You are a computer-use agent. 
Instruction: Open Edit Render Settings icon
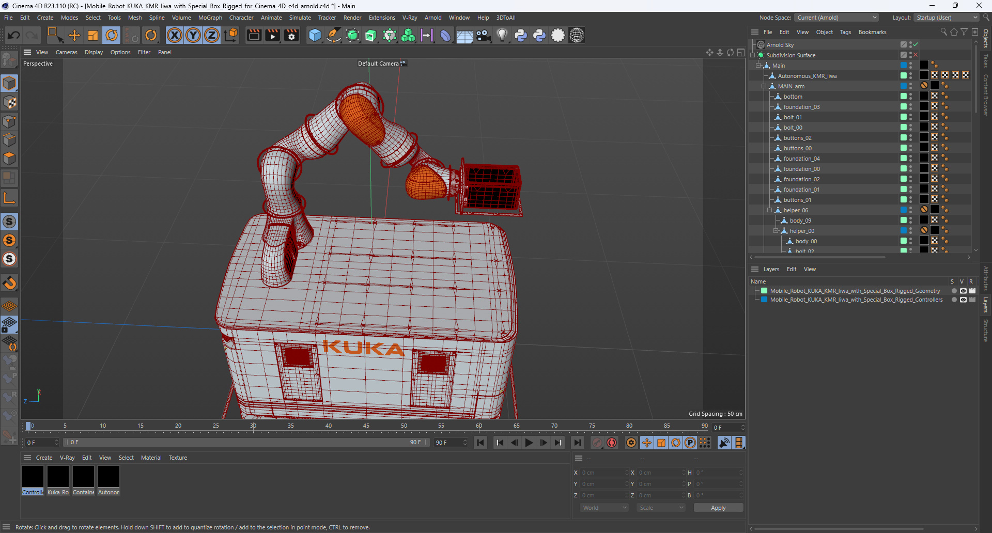coord(292,35)
